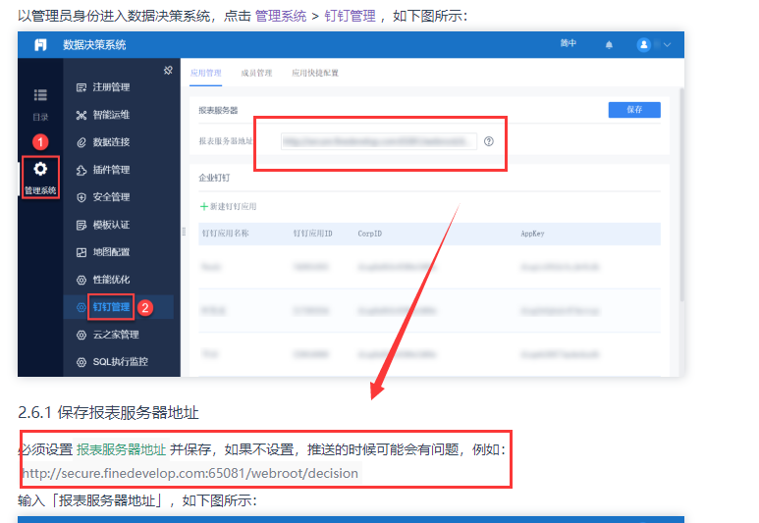759x523 pixels.
Task: Switch to 成员管理 tab
Action: [x=256, y=73]
